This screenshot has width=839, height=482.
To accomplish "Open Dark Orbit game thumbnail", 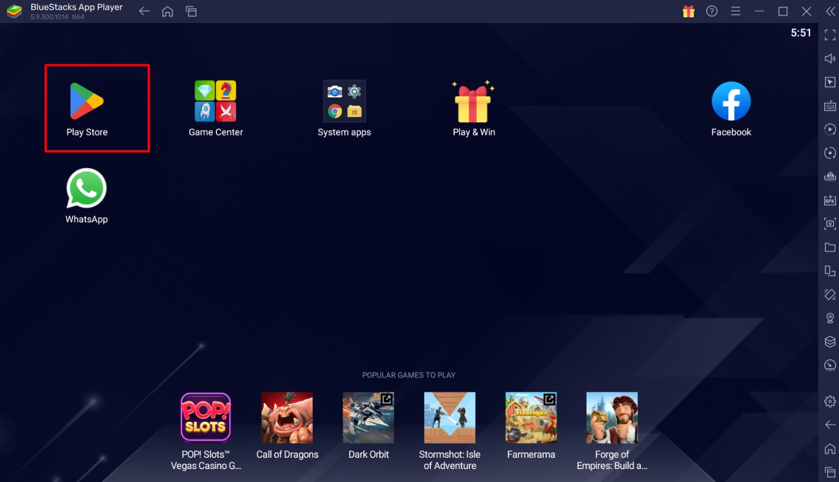I will pos(368,418).
